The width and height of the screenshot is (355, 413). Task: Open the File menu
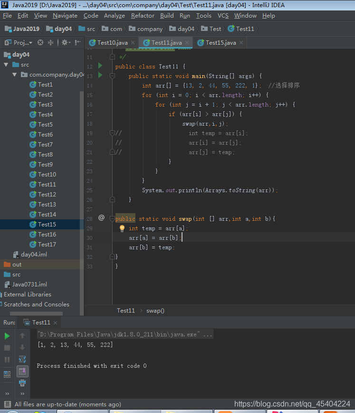tap(8, 16)
